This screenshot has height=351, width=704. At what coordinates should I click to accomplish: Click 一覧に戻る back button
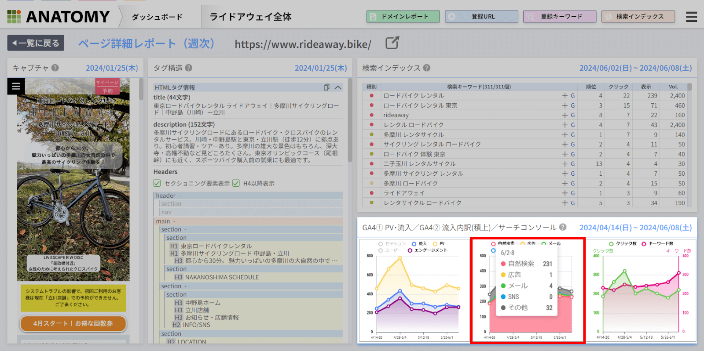(36, 43)
